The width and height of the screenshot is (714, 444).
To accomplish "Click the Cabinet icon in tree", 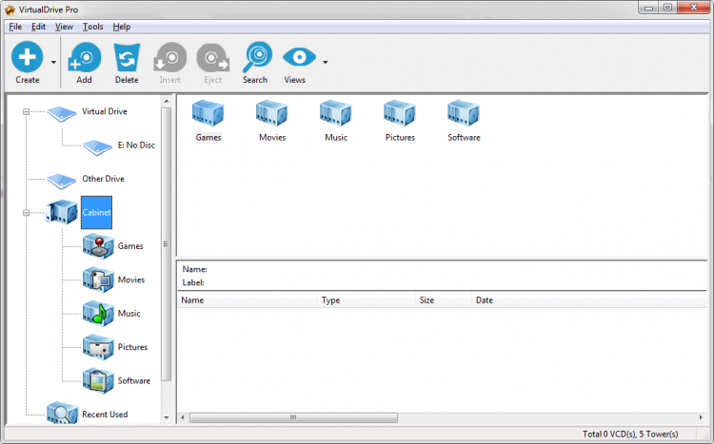I will (x=62, y=212).
